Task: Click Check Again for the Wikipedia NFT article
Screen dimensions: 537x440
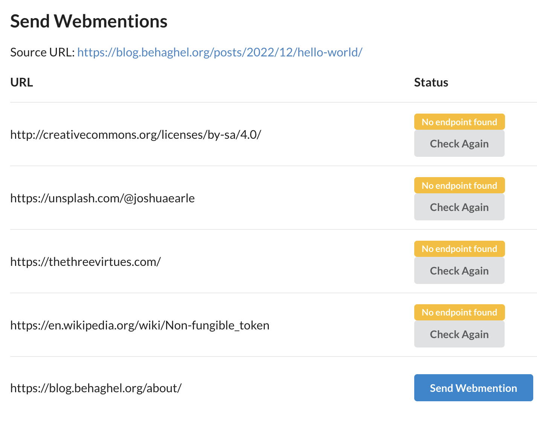Action: tap(459, 334)
